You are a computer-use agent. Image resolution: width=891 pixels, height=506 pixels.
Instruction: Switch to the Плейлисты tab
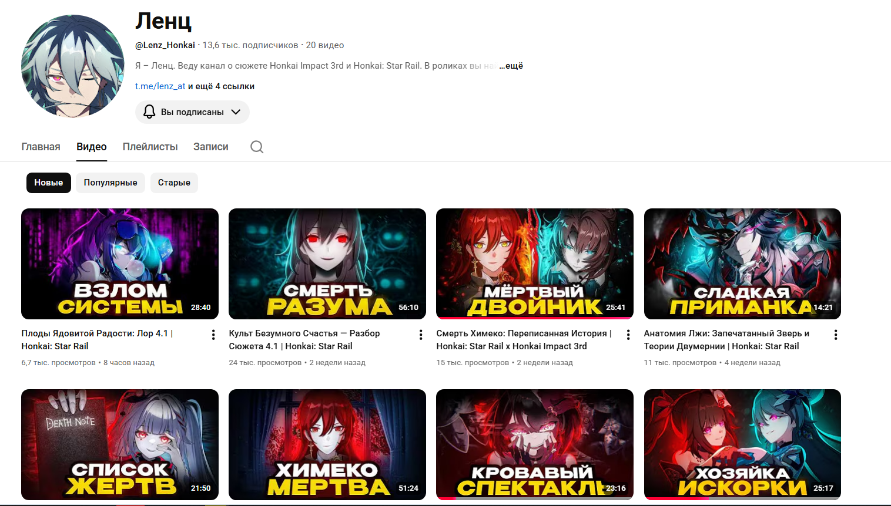click(x=150, y=147)
